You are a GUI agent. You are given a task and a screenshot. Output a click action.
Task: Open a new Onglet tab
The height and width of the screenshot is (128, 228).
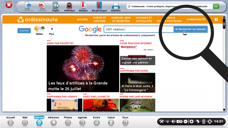(56, 6)
